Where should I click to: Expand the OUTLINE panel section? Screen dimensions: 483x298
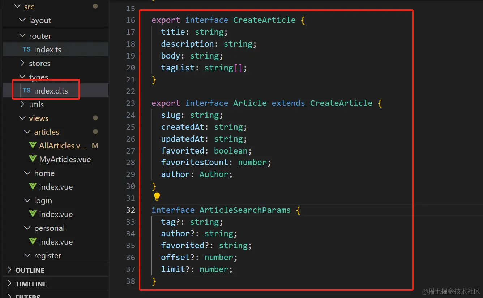click(56, 270)
